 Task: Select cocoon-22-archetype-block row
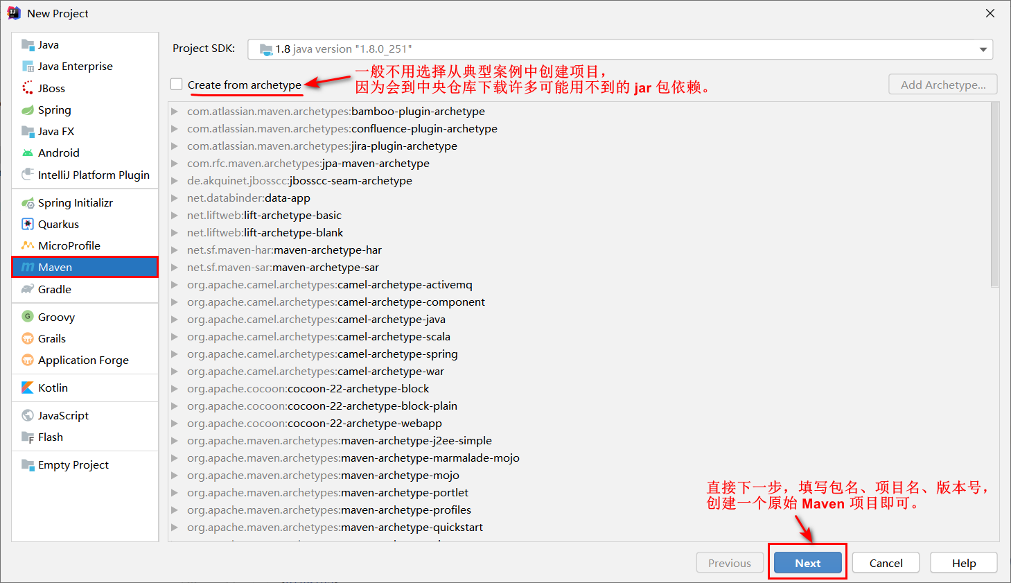pyautogui.click(x=579, y=388)
